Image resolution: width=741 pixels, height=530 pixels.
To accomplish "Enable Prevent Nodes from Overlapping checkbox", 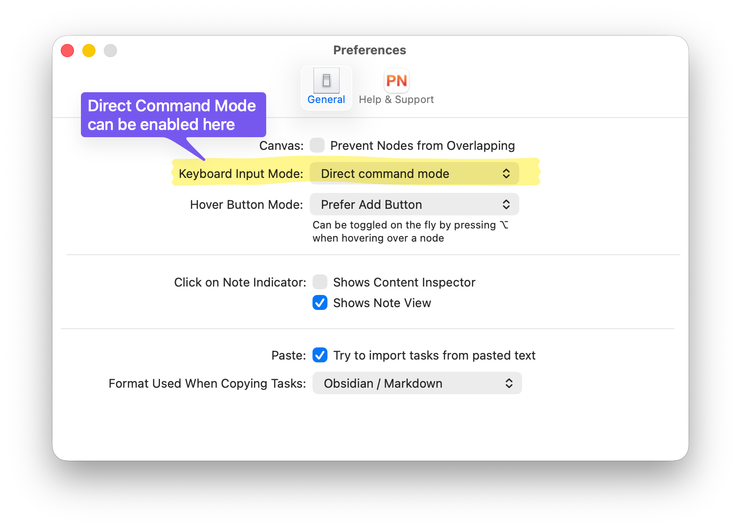I will coord(317,145).
